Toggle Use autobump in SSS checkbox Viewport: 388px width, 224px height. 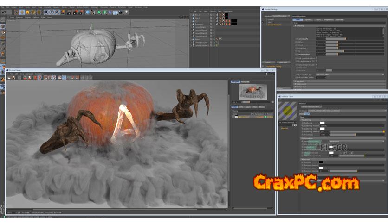coord(317,61)
